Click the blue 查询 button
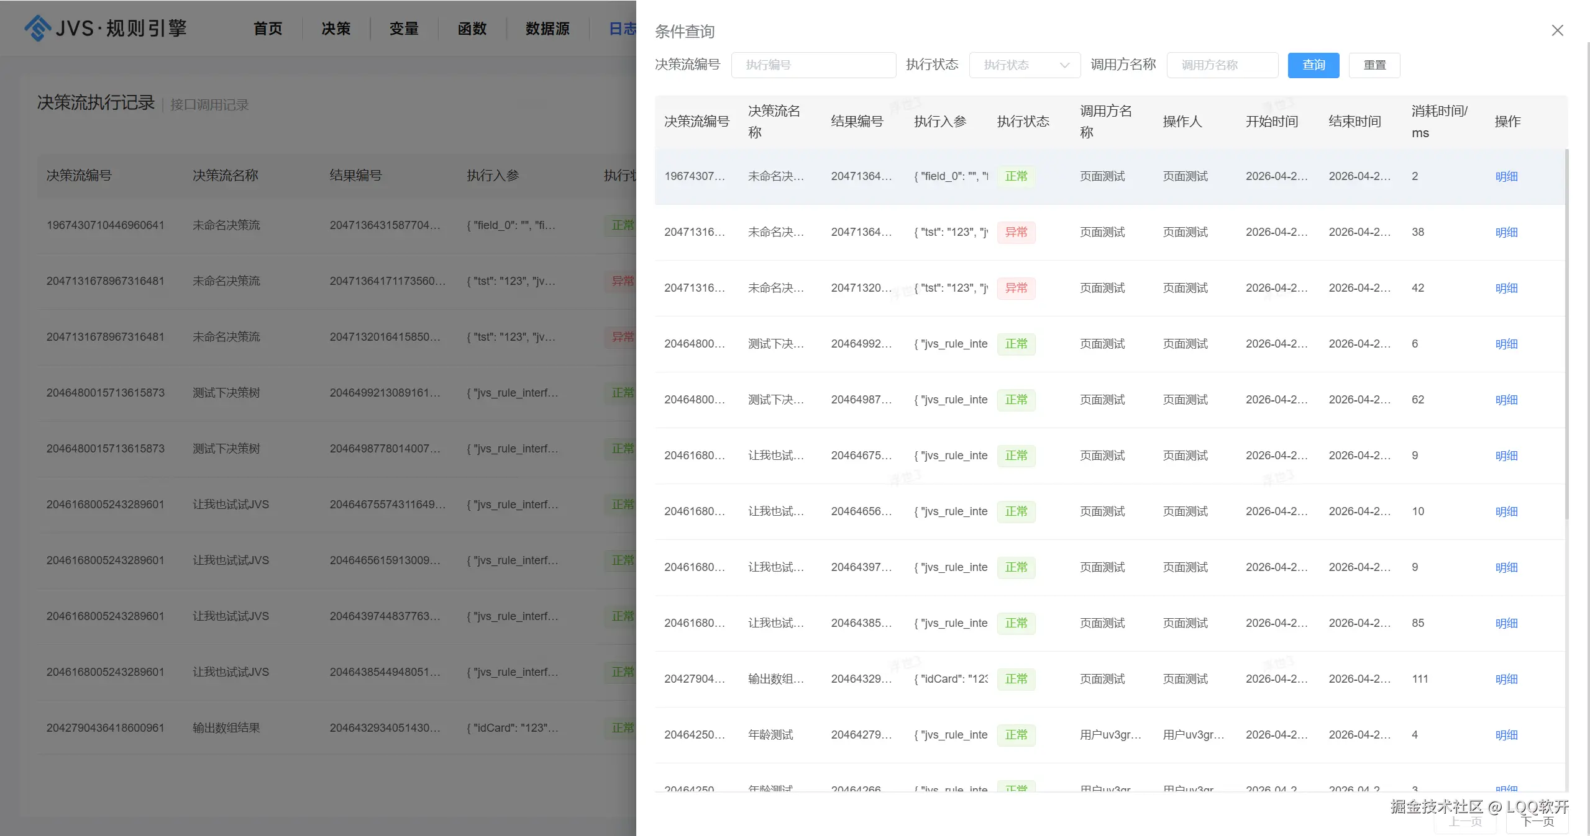The width and height of the screenshot is (1590, 836). [1313, 65]
